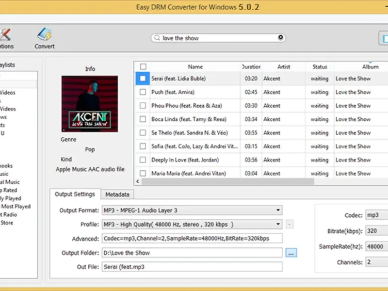
Task: Click the 'Apple Music AAC audio file' kind text
Action: click(x=90, y=169)
